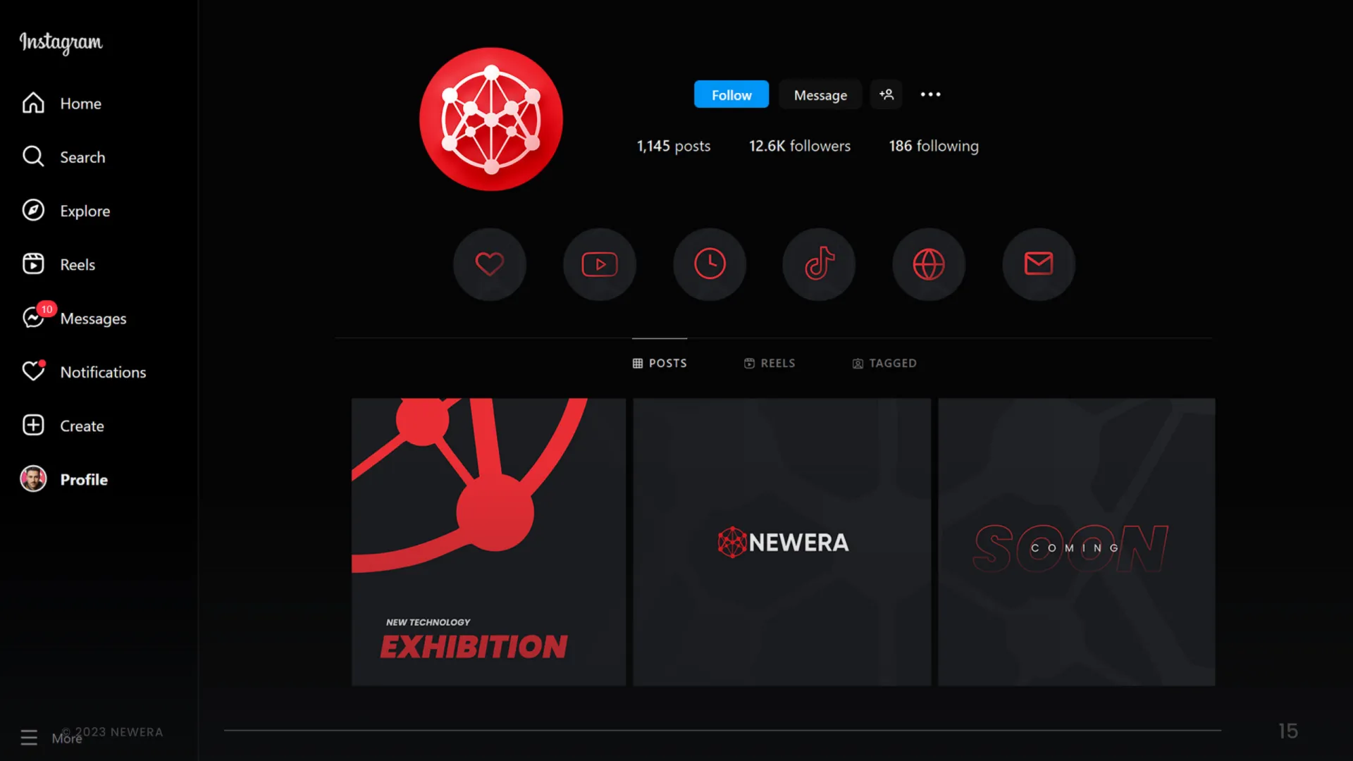Open the Profile avatar in sidebar
The image size is (1353, 761).
33,478
